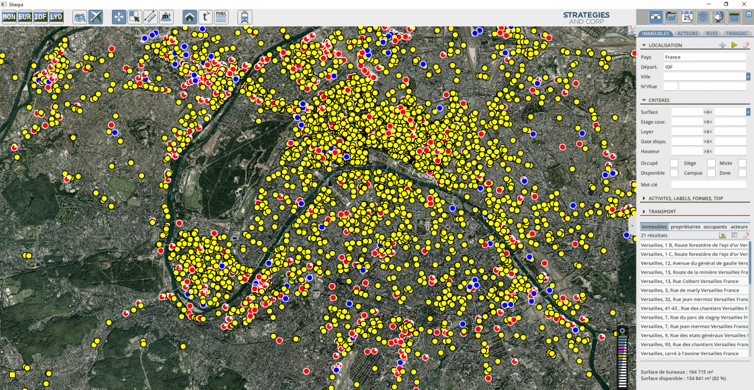Click the table grid icon above results

click(x=734, y=235)
